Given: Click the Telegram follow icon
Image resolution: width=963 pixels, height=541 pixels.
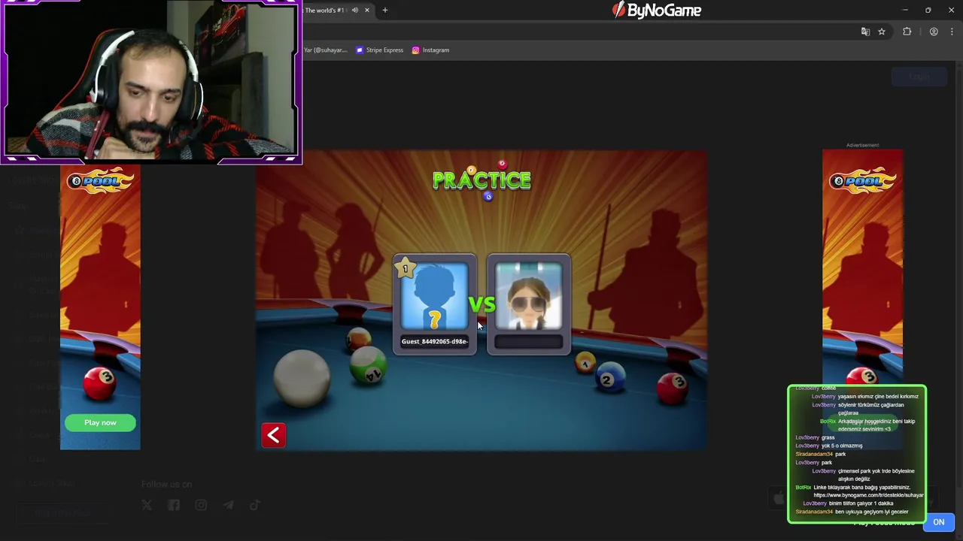Looking at the screenshot, I should (x=228, y=505).
